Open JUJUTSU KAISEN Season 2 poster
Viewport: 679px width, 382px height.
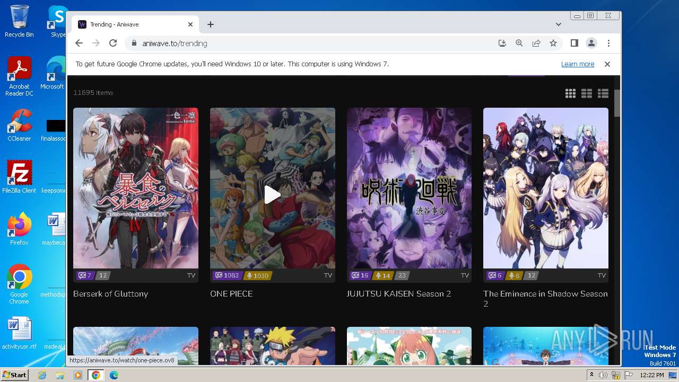409,188
